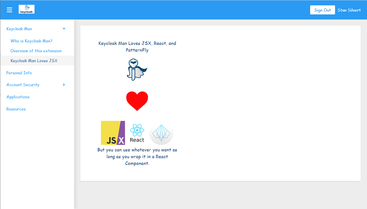Navigate to Applications page
The image size is (367, 209).
(18, 97)
